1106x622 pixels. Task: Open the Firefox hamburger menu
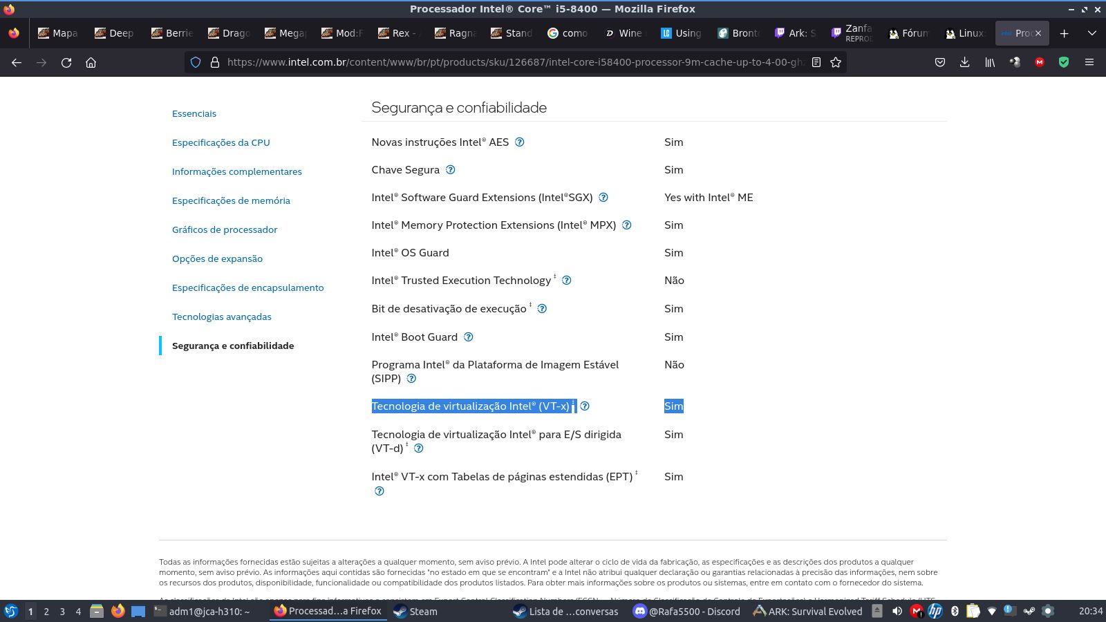1089,62
